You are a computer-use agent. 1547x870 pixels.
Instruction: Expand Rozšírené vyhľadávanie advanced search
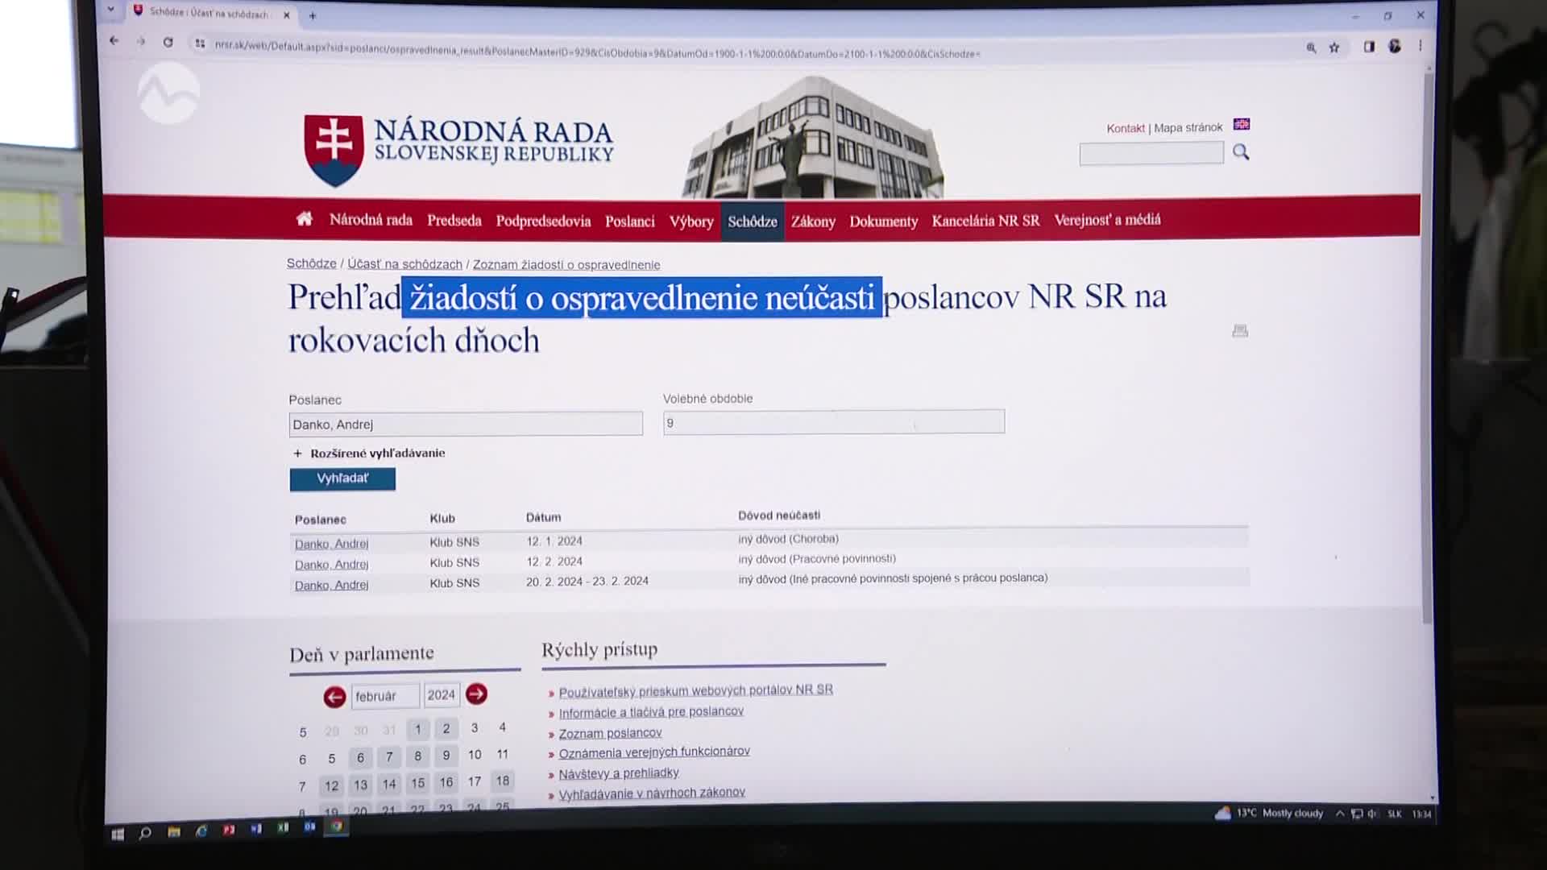[370, 453]
